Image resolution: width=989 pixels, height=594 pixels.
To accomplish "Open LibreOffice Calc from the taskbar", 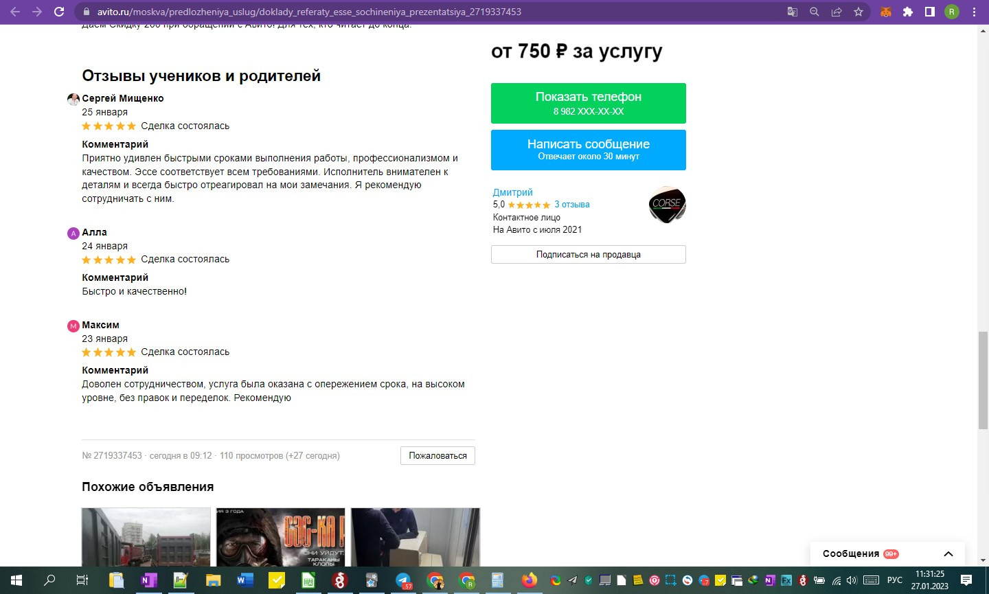I will (308, 580).
